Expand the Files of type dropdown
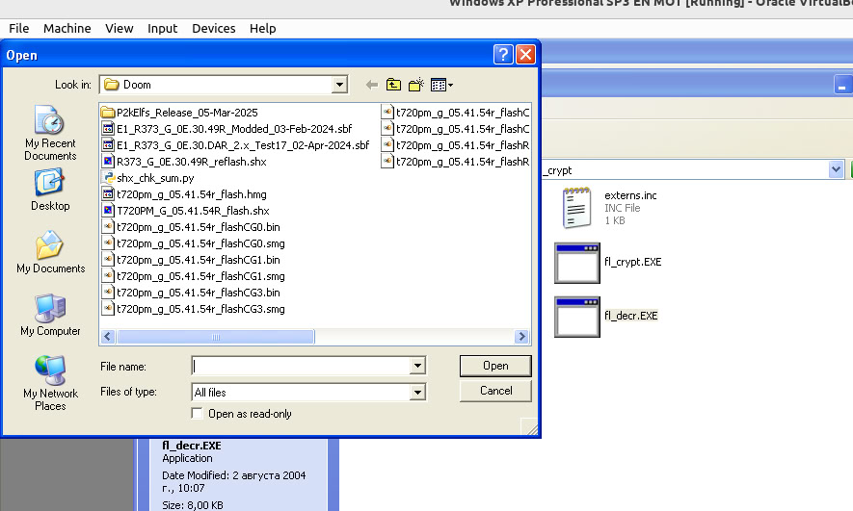The image size is (853, 511). 417,392
